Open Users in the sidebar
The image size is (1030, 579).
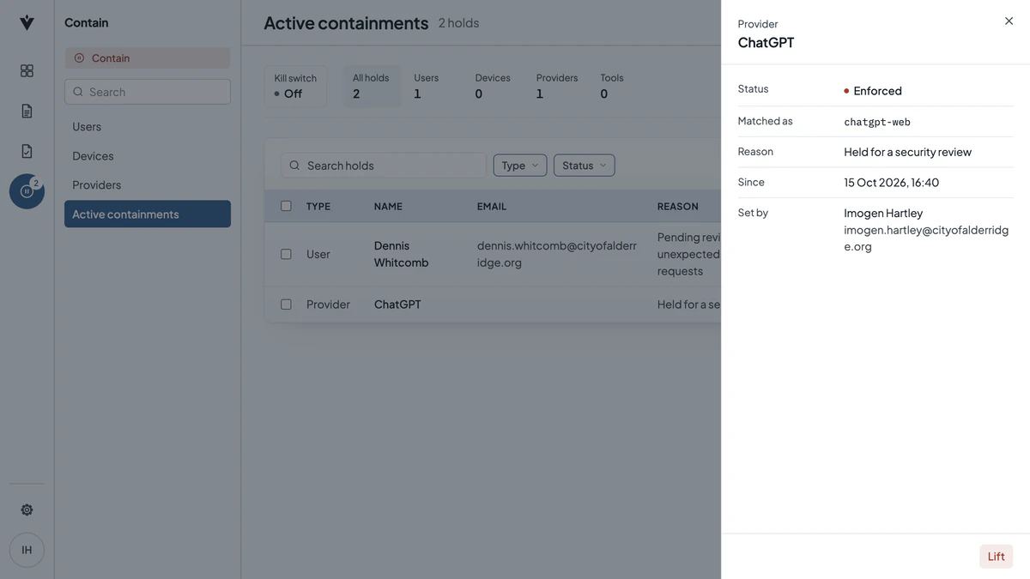click(x=148, y=127)
